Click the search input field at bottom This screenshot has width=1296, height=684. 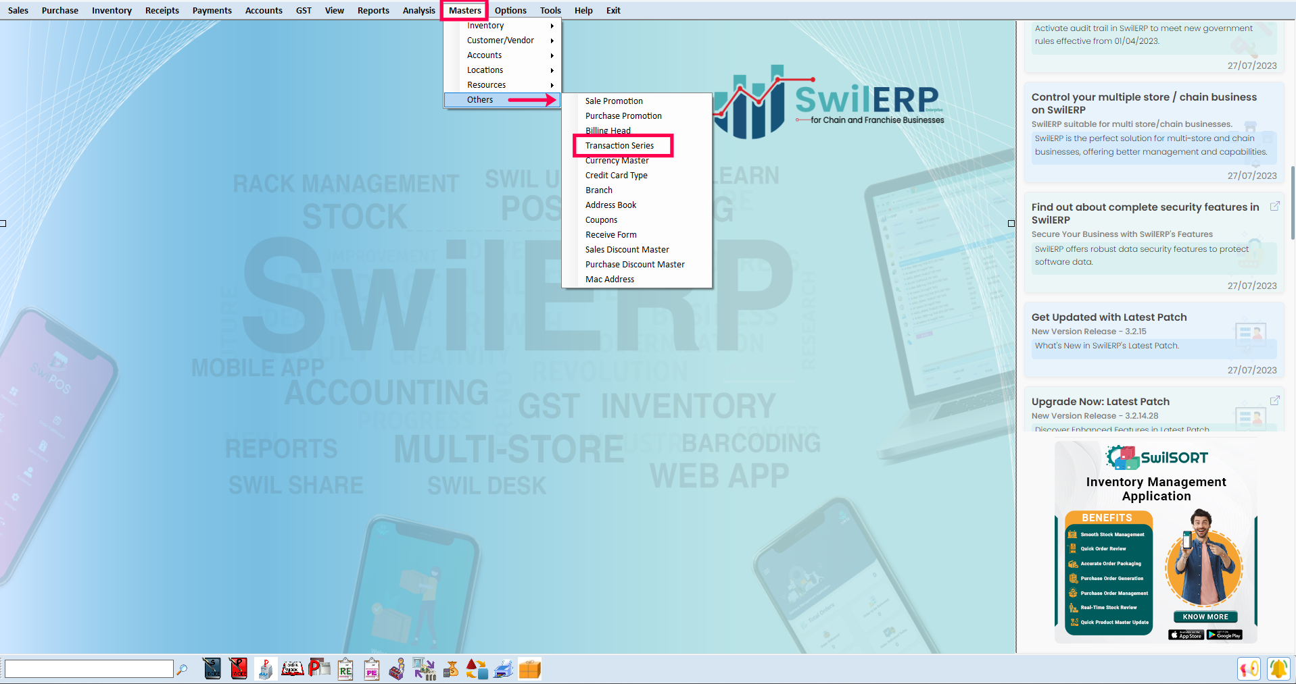coord(89,669)
